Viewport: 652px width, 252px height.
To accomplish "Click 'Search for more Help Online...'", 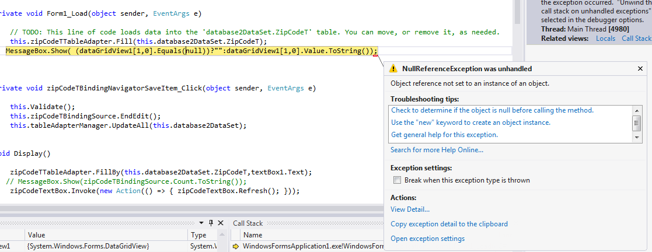I will point(437,150).
